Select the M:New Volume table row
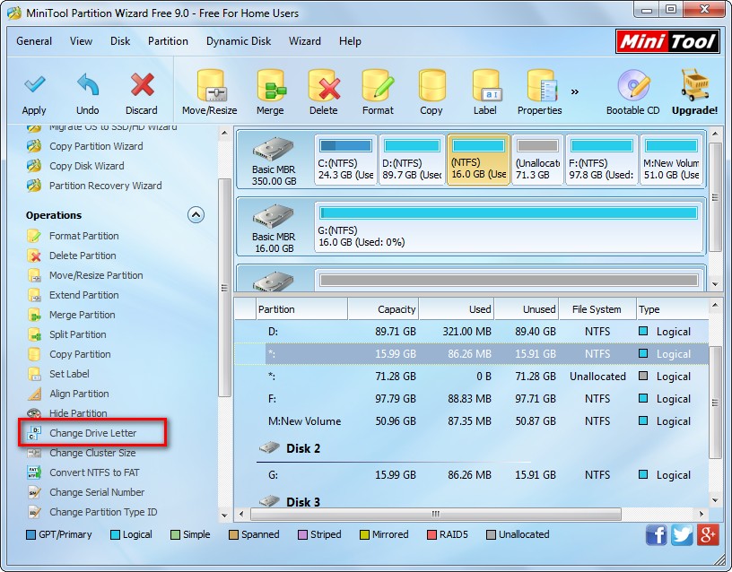Screen dimensions: 732x572 click(x=472, y=421)
